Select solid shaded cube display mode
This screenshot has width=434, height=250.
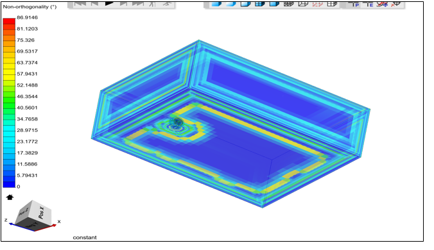217,4
